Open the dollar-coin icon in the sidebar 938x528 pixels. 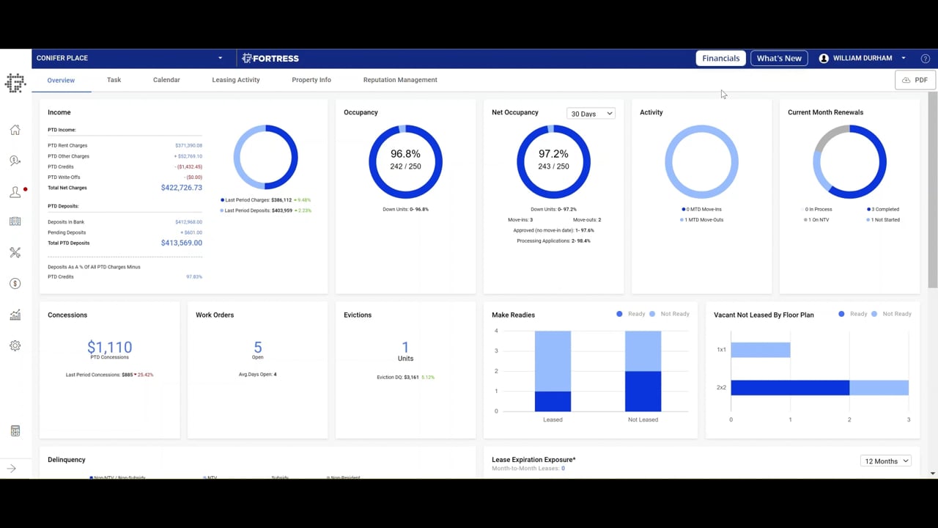click(x=15, y=284)
